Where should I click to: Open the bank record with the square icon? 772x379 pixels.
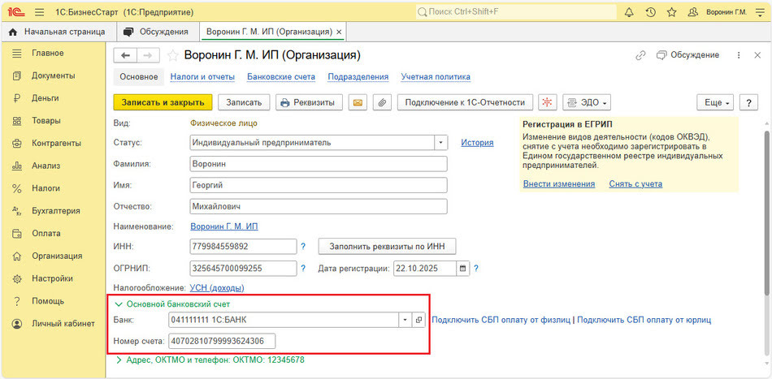(419, 320)
